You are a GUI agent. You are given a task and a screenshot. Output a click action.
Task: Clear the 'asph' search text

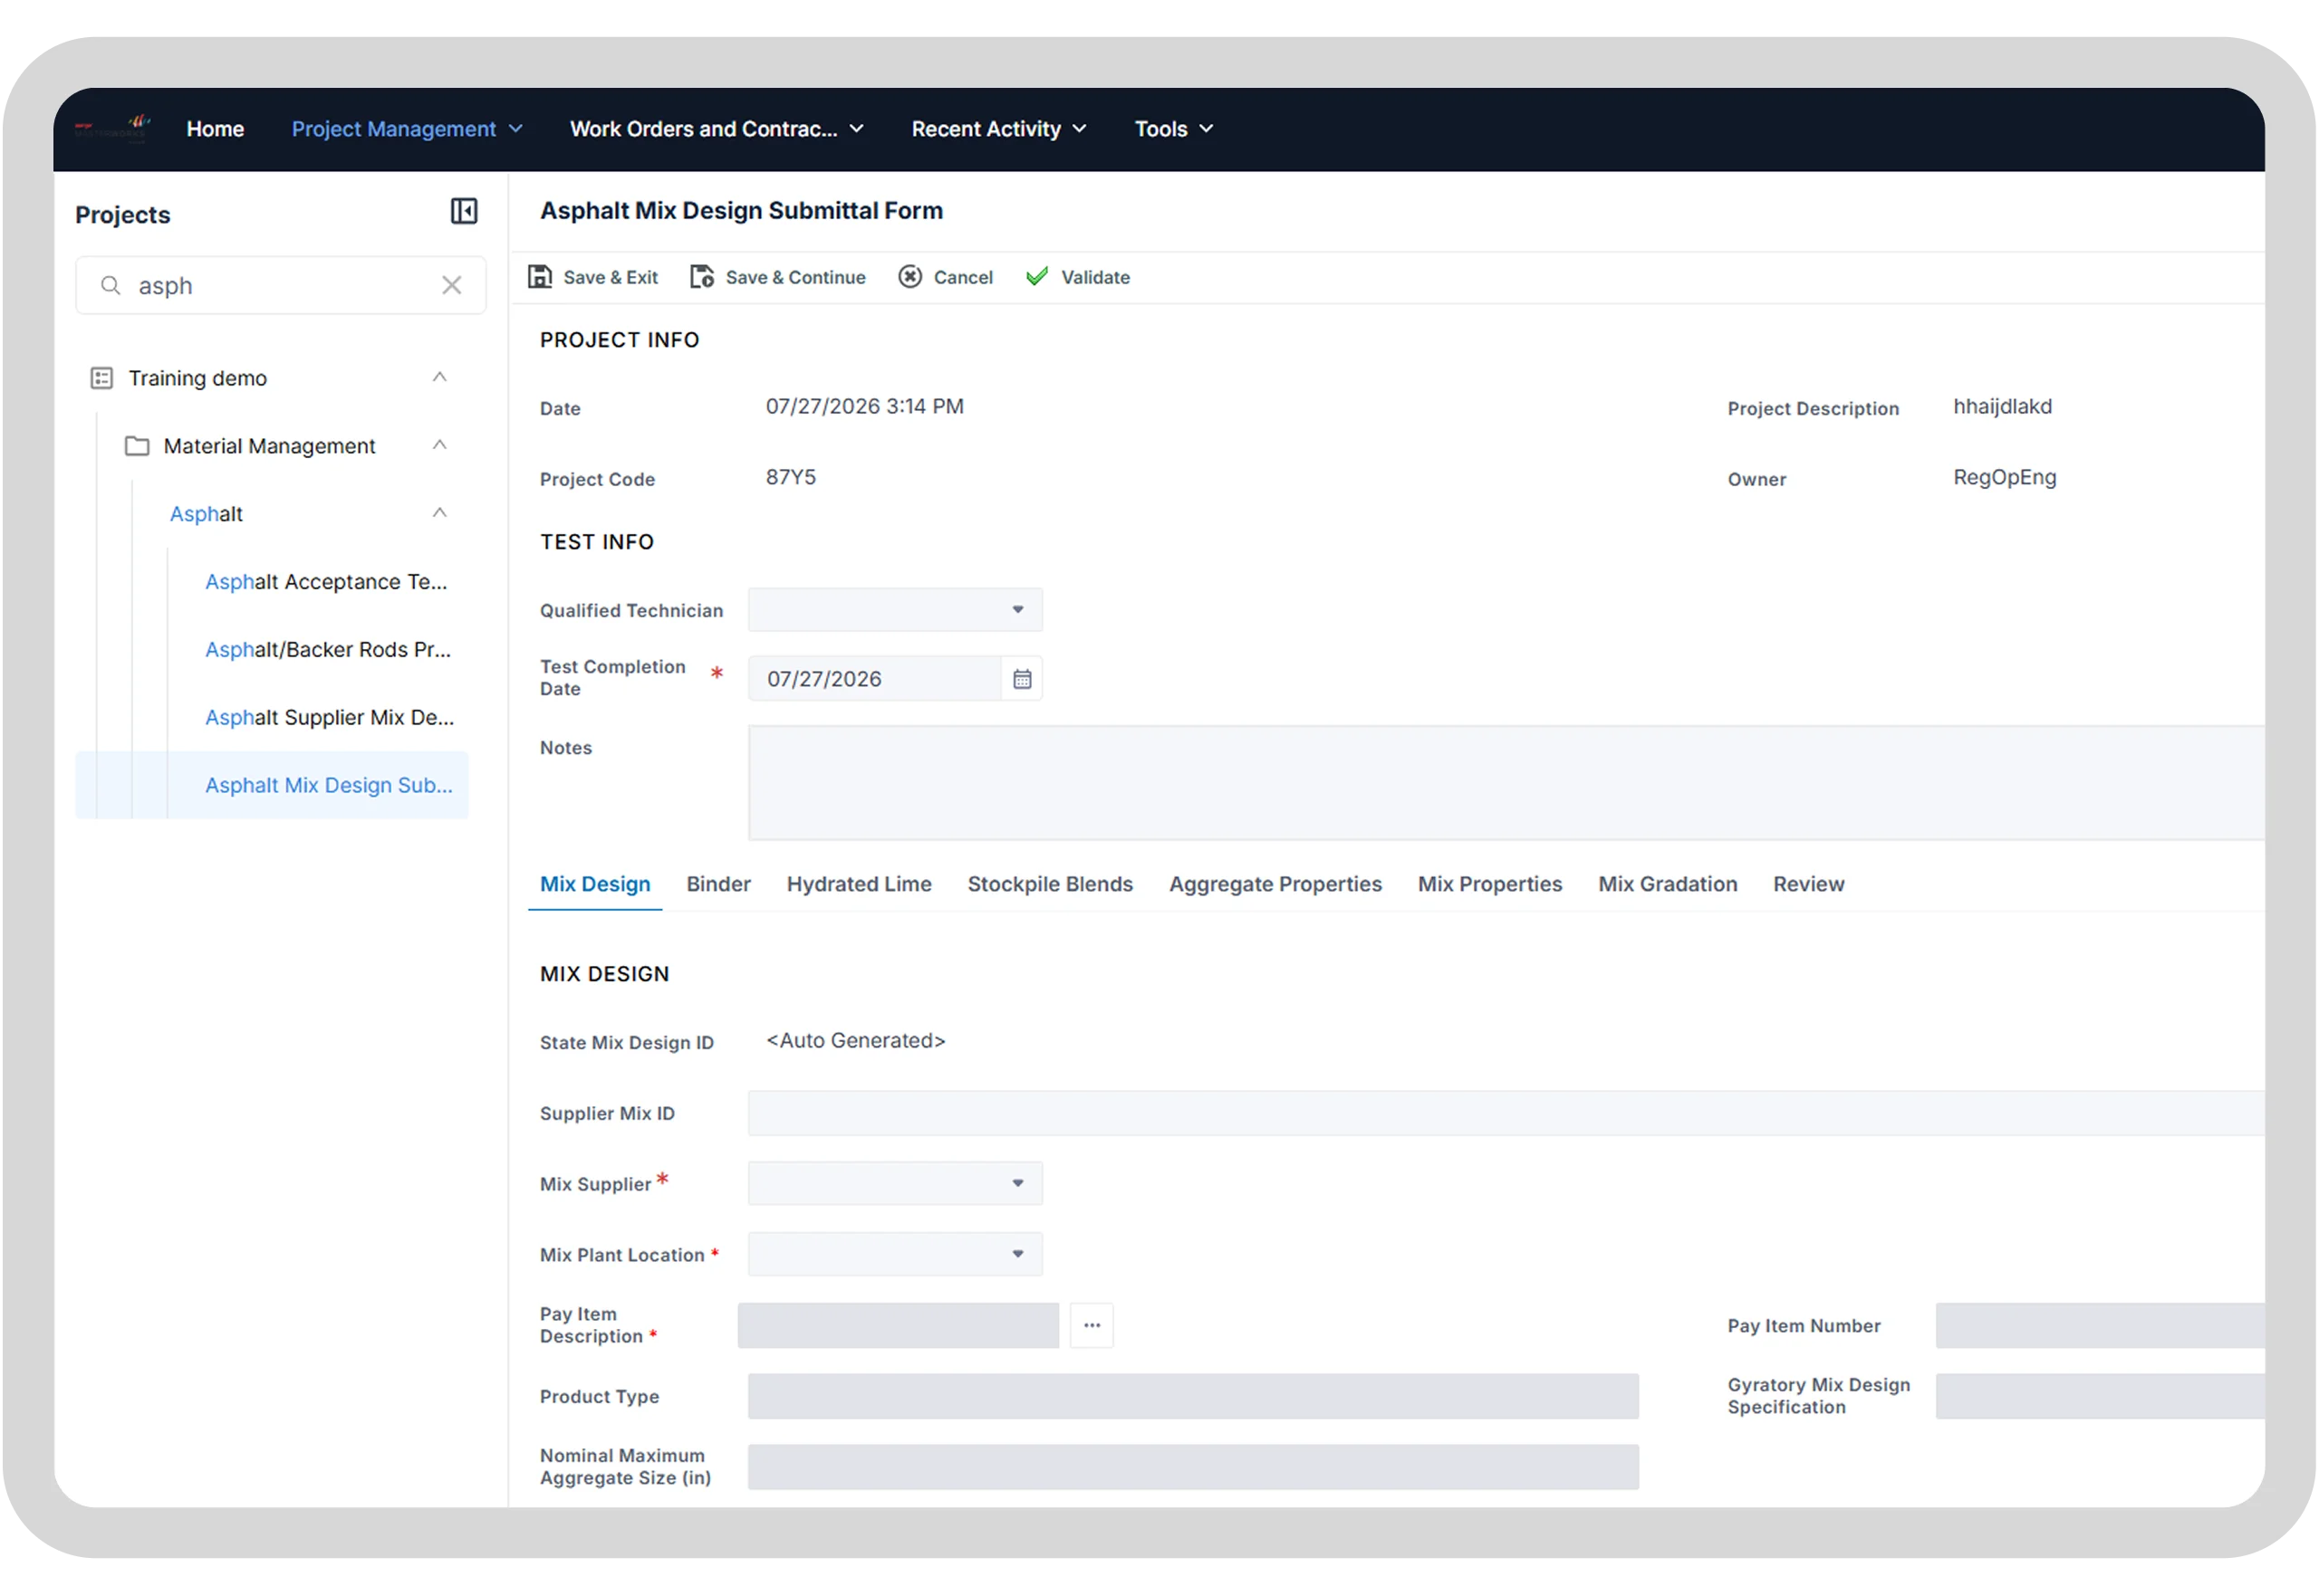coord(451,286)
